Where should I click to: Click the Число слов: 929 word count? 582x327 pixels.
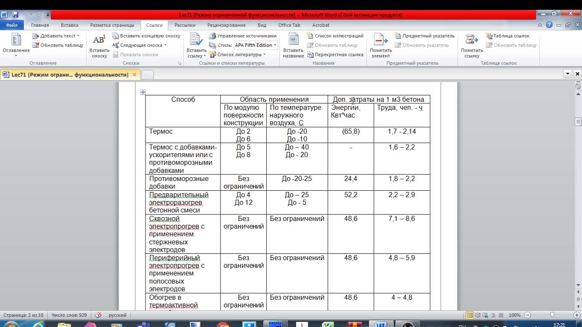tap(69, 315)
